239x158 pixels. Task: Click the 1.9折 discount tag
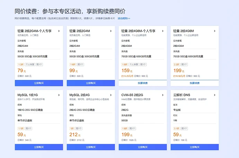tap(125, 129)
